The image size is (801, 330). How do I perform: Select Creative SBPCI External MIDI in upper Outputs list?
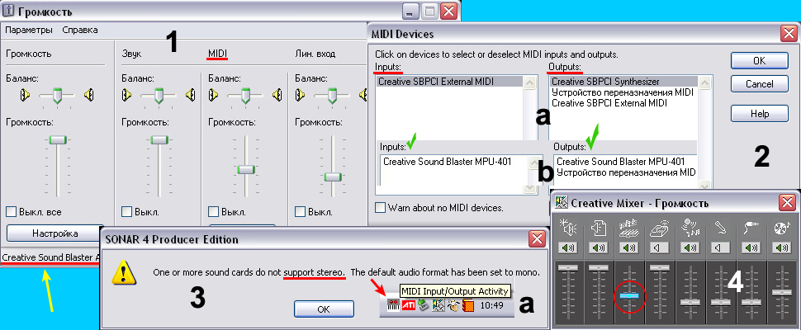pyautogui.click(x=610, y=103)
